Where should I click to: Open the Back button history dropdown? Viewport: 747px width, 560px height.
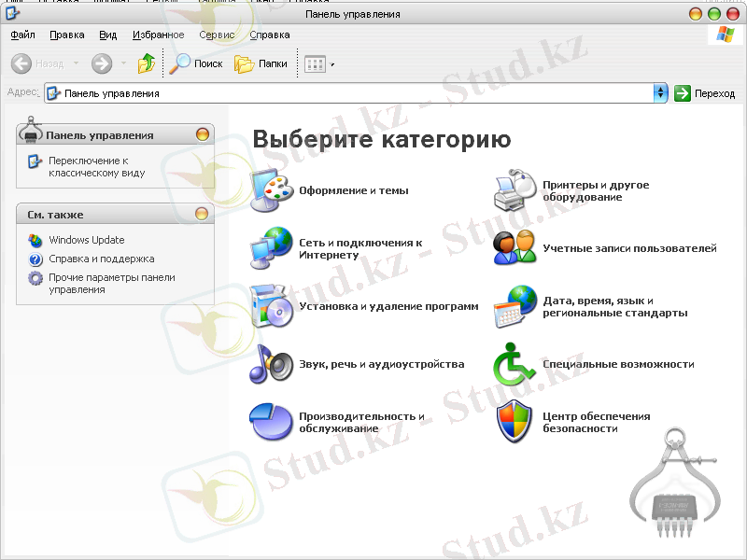pos(77,63)
